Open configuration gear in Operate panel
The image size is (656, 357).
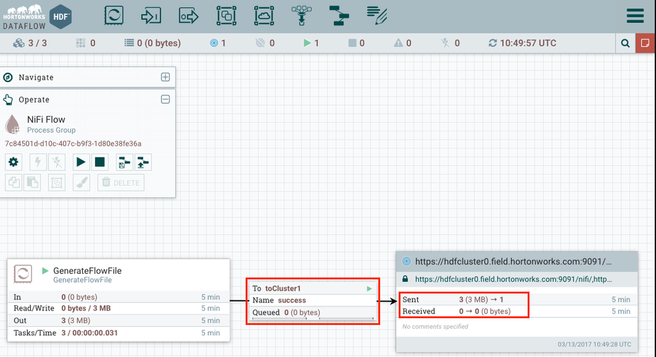coord(13,162)
